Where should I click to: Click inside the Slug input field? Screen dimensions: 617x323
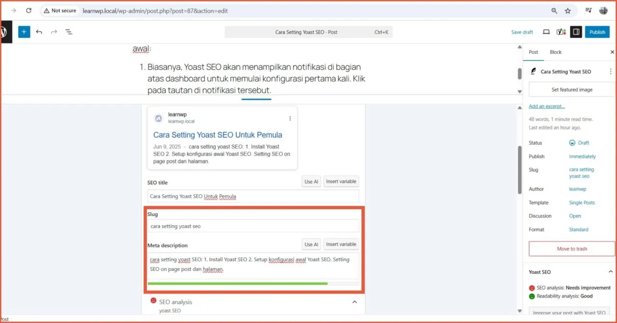pos(253,226)
